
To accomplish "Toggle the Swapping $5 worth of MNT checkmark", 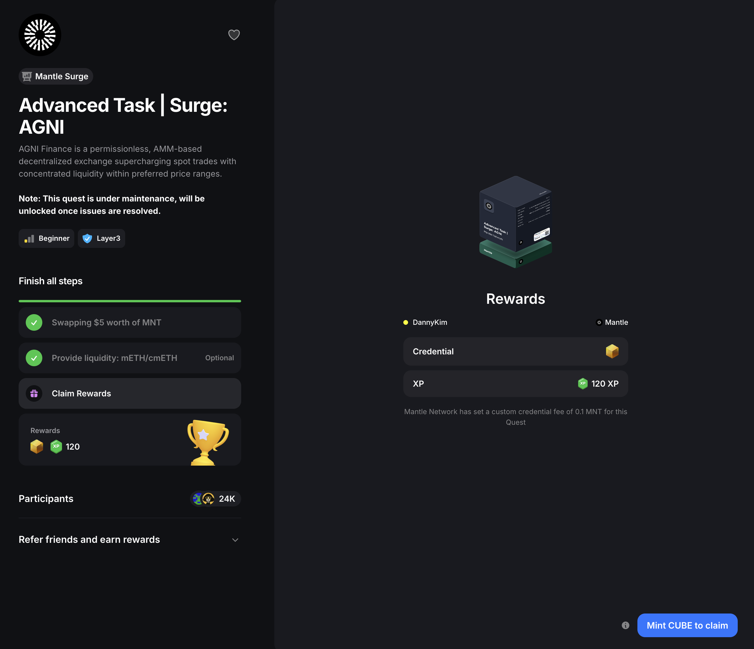I will pos(34,322).
